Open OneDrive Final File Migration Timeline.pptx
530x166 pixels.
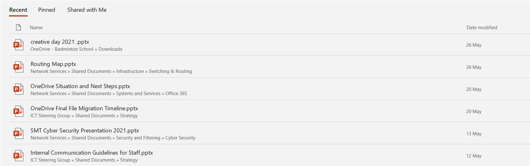[84, 108]
